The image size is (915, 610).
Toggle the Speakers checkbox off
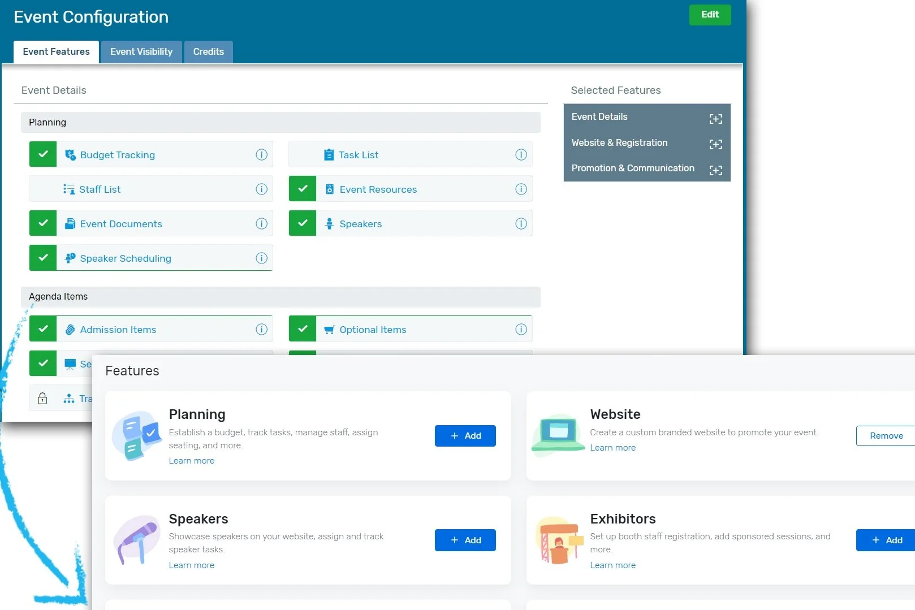click(x=303, y=223)
